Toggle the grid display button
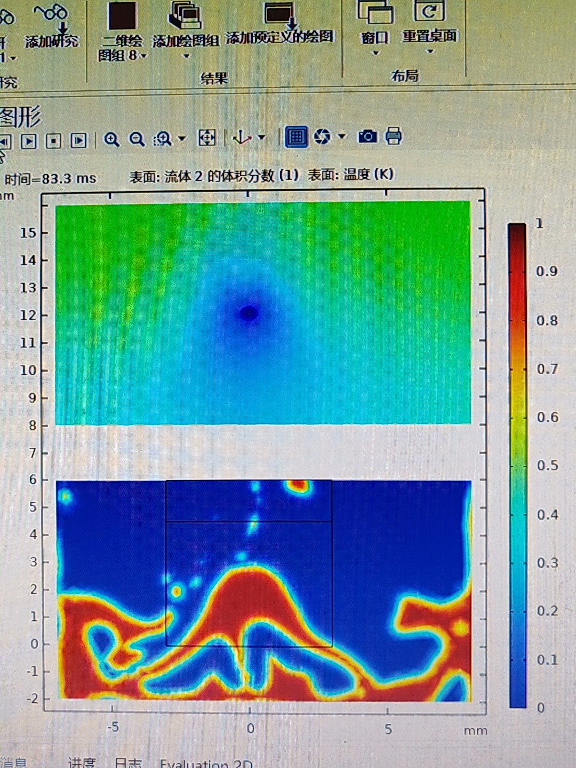 click(297, 137)
